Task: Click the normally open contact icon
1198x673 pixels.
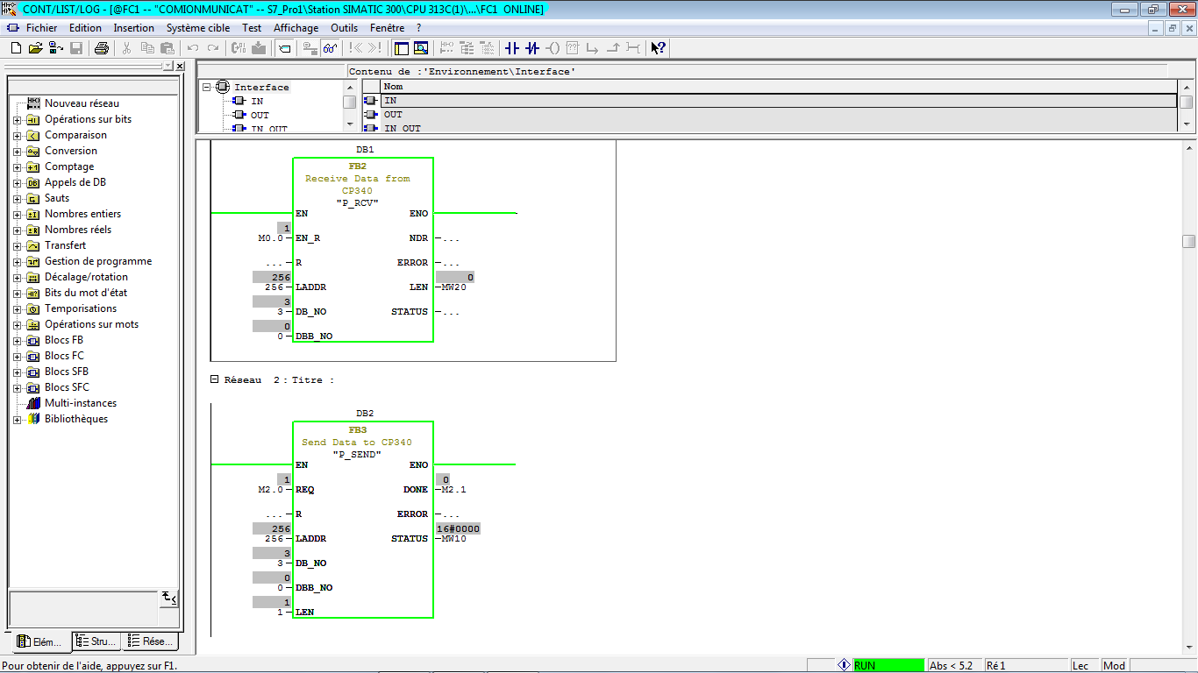Action: (512, 48)
